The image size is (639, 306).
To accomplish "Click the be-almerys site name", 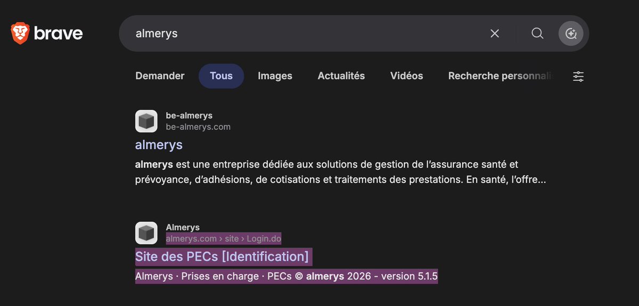I will (x=189, y=115).
